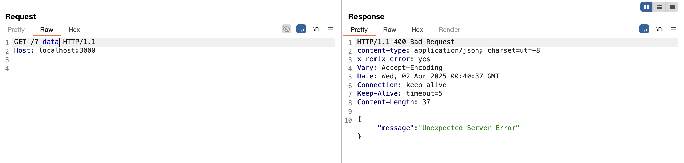684x163 pixels.
Task: Show non-printable \n characters in Request
Action: click(x=316, y=29)
